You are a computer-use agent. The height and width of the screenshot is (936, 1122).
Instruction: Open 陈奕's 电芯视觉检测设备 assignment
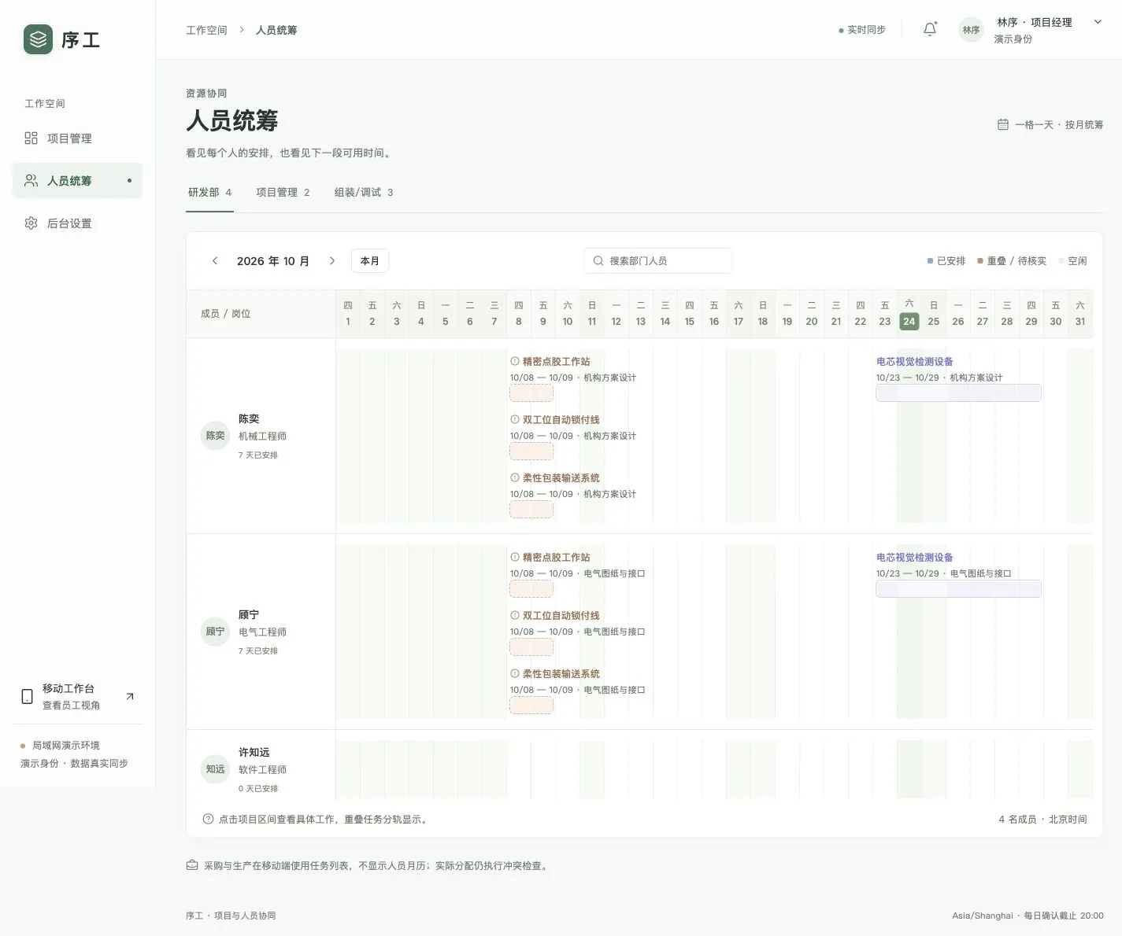click(x=915, y=362)
